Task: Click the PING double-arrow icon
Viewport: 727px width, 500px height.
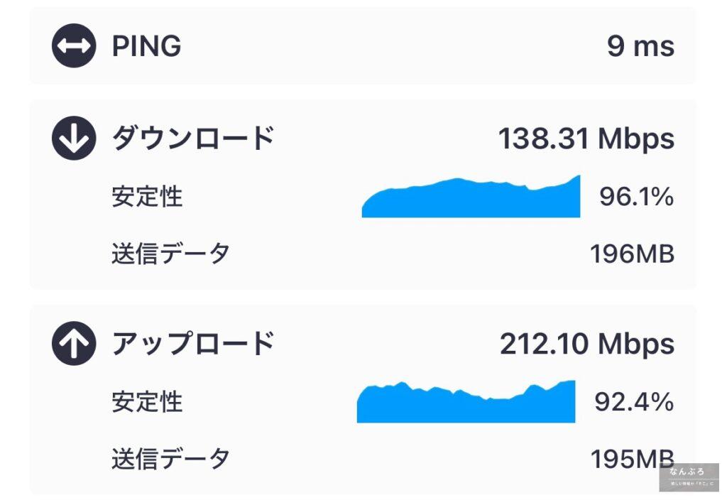Action: [74, 47]
